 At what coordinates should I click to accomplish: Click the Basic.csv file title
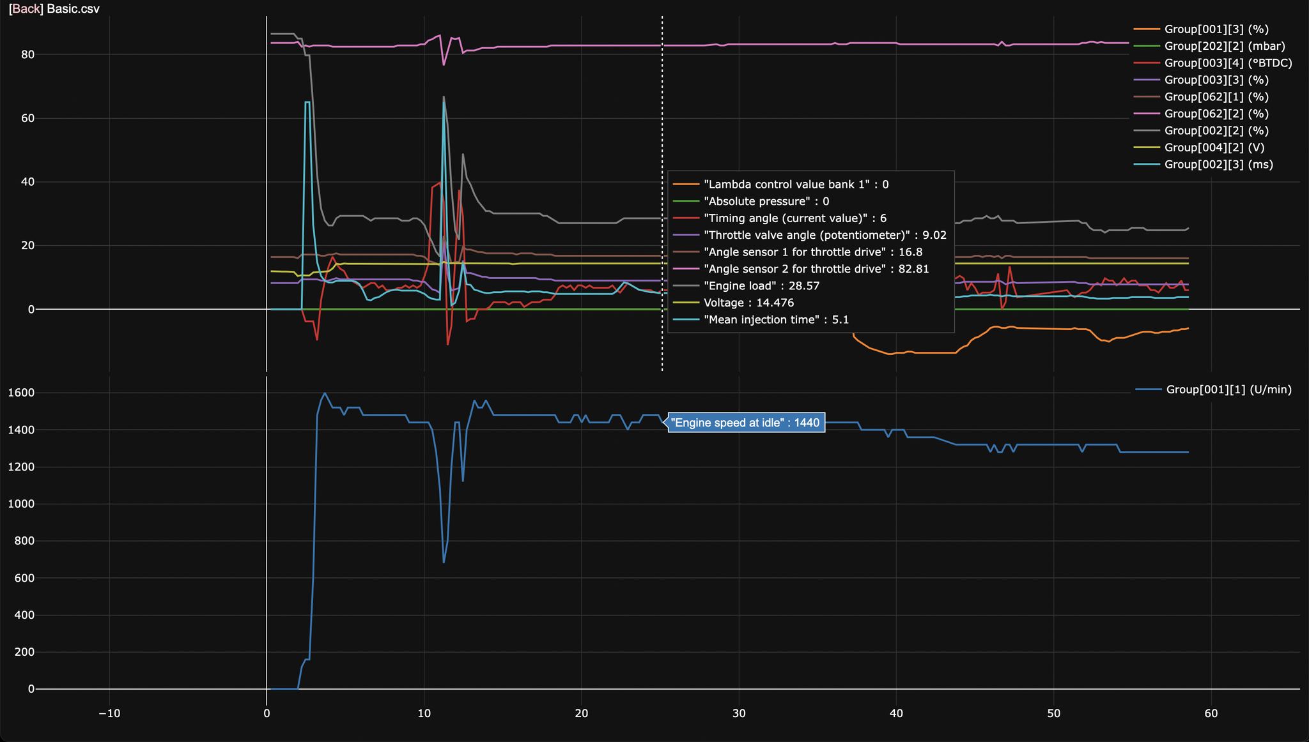pos(73,9)
